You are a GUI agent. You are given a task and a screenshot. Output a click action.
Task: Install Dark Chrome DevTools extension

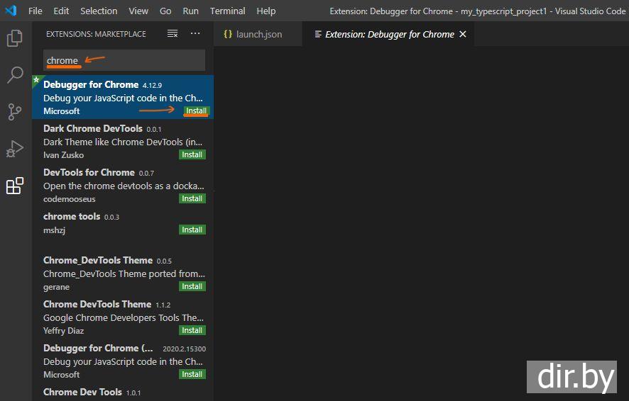pos(192,154)
